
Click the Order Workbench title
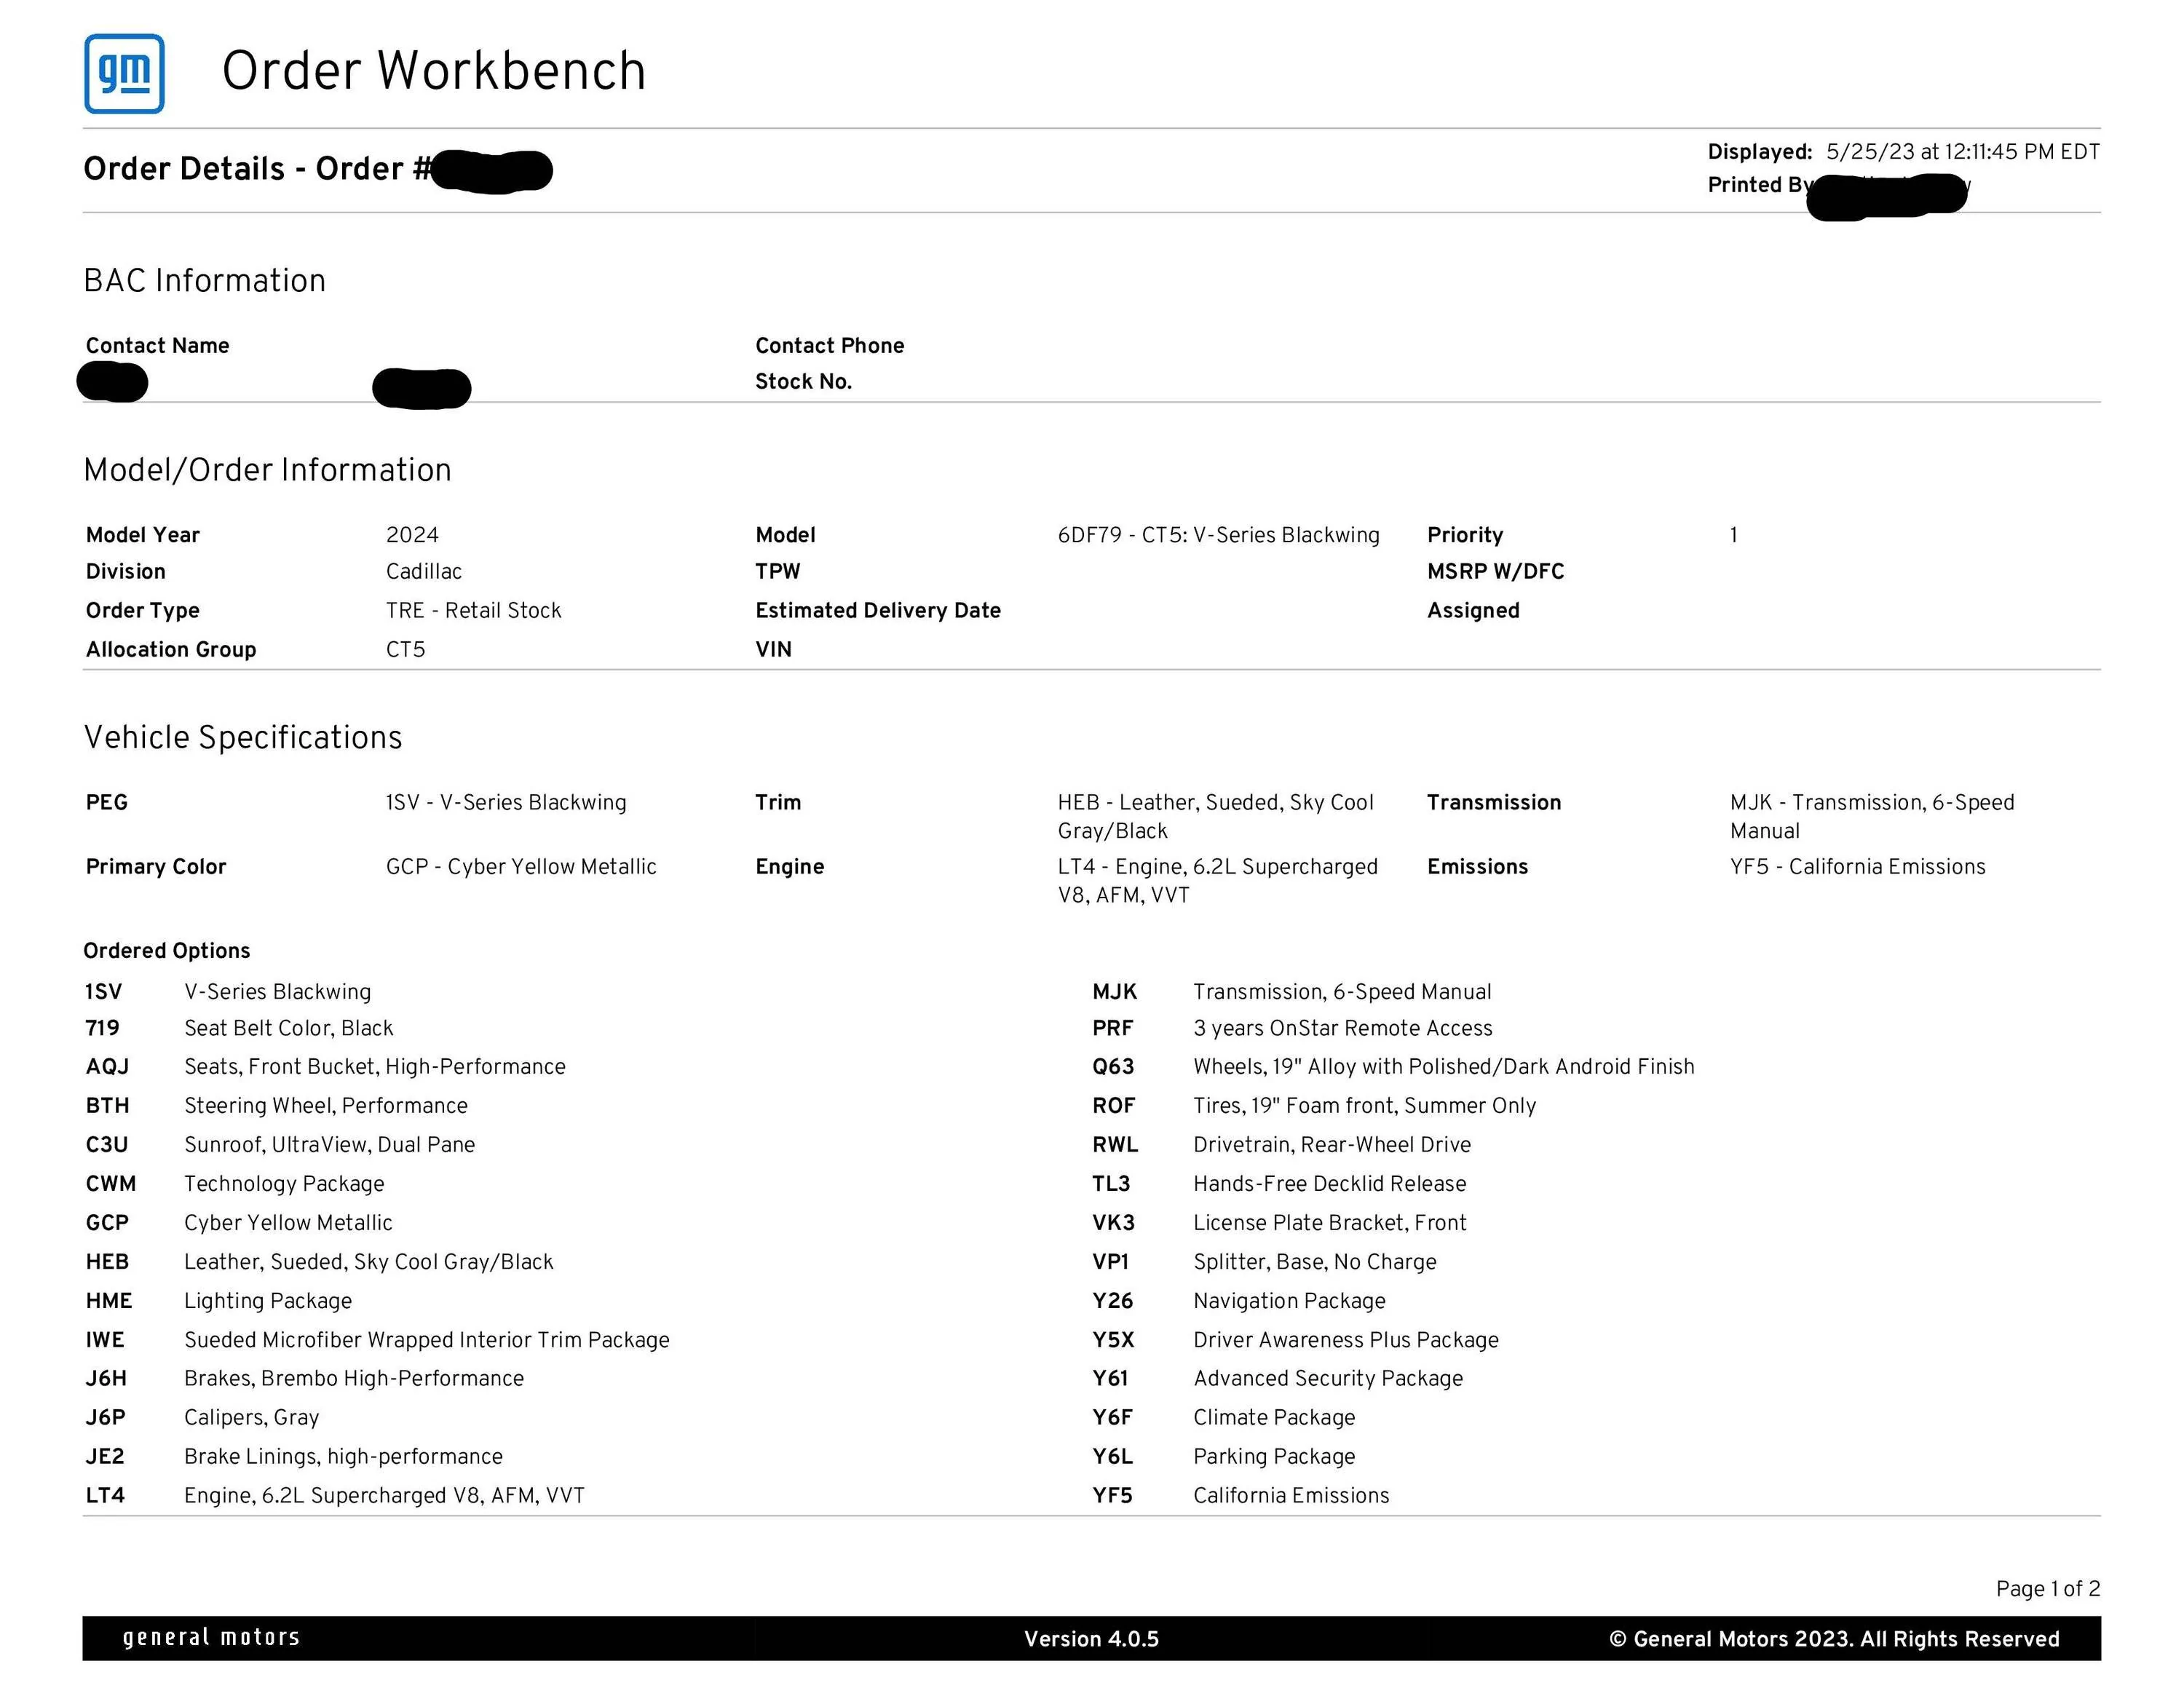pos(434,71)
